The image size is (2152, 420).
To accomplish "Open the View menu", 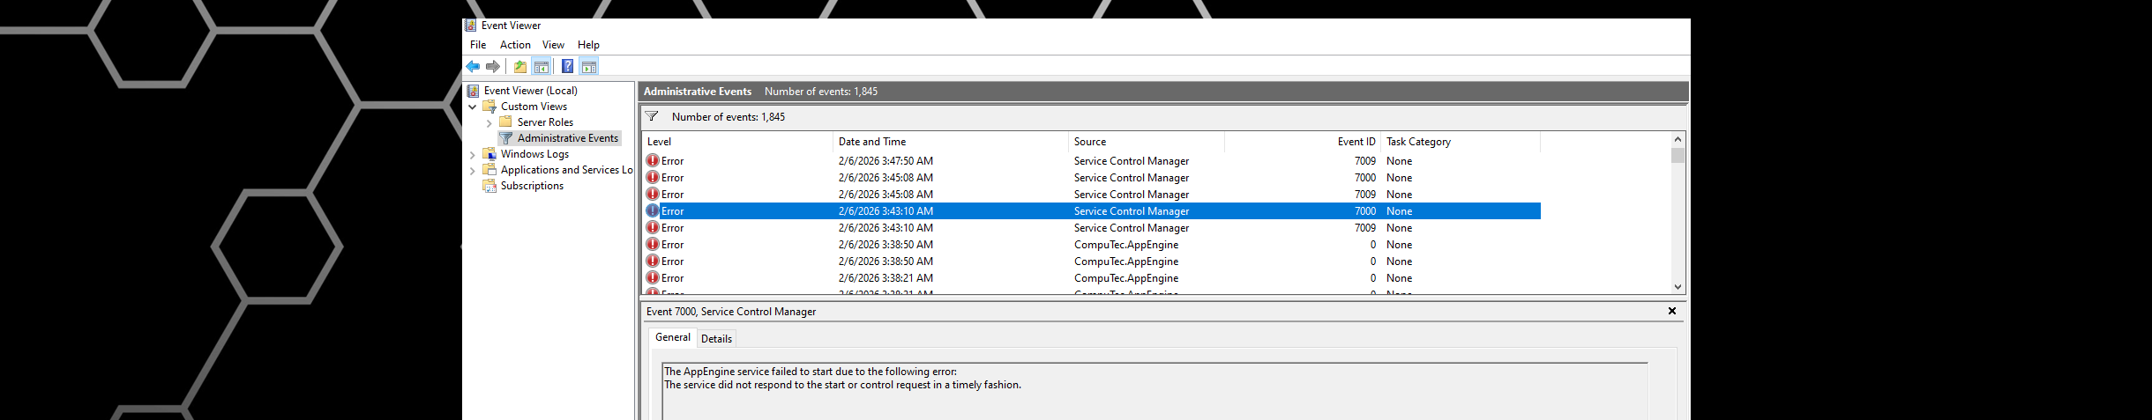I will pyautogui.click(x=553, y=45).
